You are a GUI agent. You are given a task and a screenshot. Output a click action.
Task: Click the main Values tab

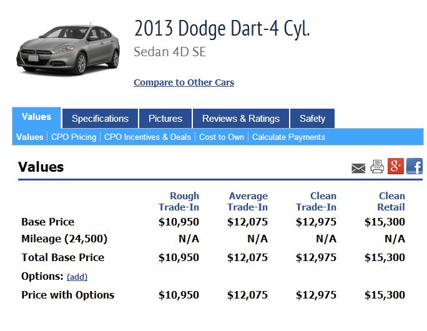pyautogui.click(x=36, y=117)
